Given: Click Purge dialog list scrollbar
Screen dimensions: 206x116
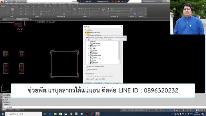Looking at the screenshot, I should pos(119,51).
